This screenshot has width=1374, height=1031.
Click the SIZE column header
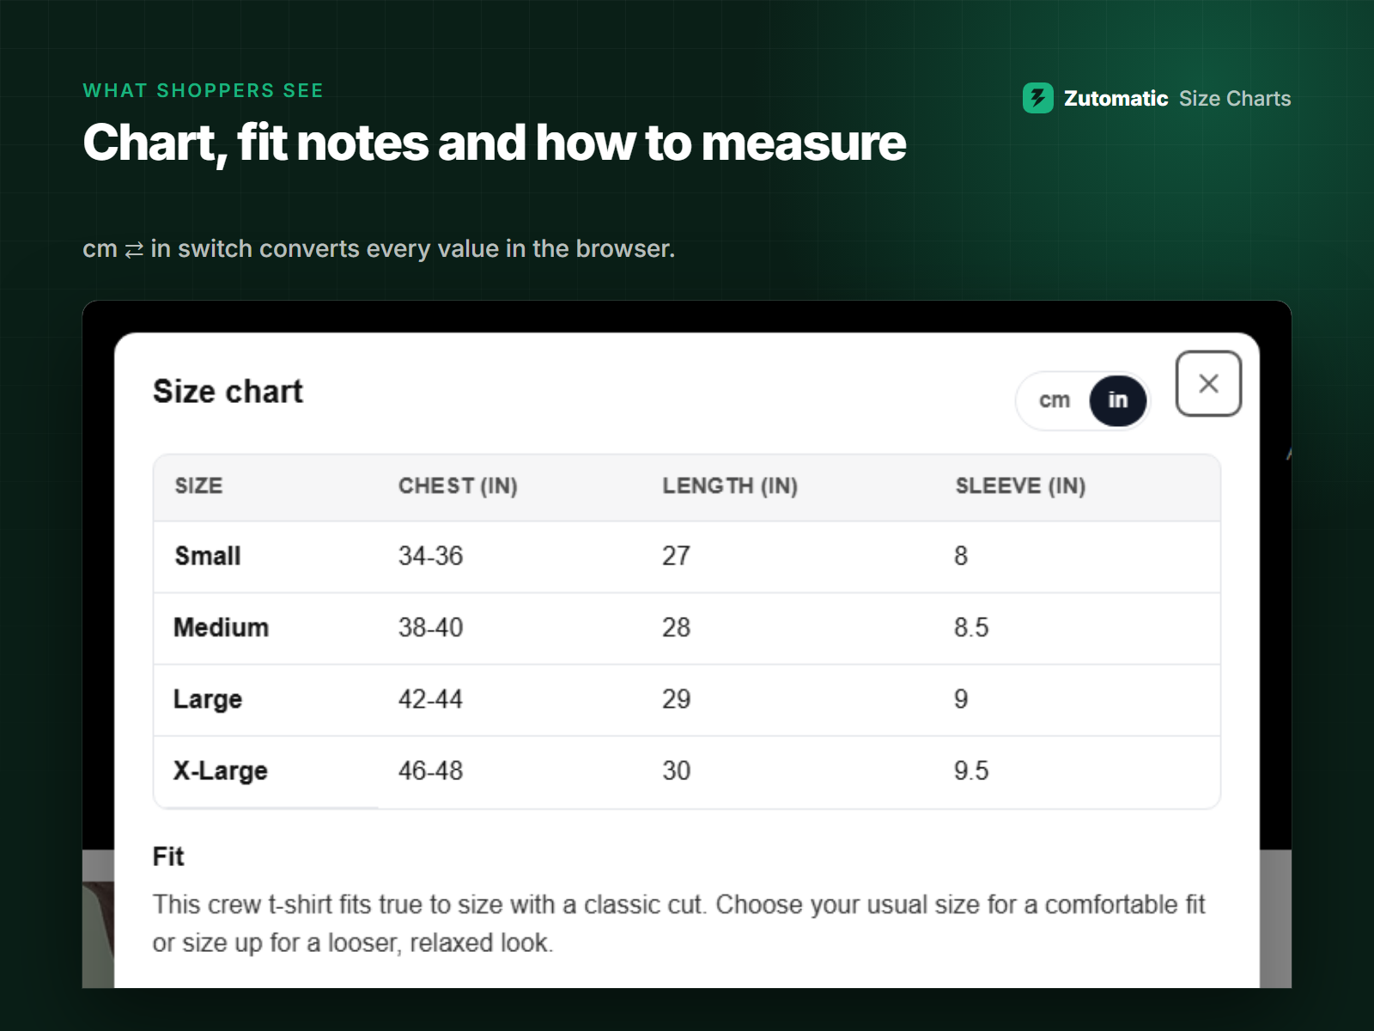198,486
